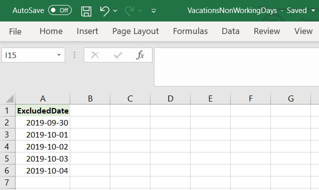
Task: Expand the Undo history dropdown arrow
Action: tap(115, 10)
